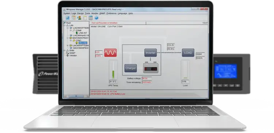The width and height of the screenshot is (274, 133).
Task: Click the Winpower Manager title bar icon
Action: click(x=64, y=9)
